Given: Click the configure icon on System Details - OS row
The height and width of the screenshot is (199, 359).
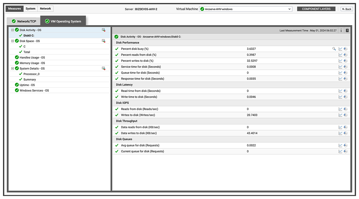Looking at the screenshot, I should point(104,68).
